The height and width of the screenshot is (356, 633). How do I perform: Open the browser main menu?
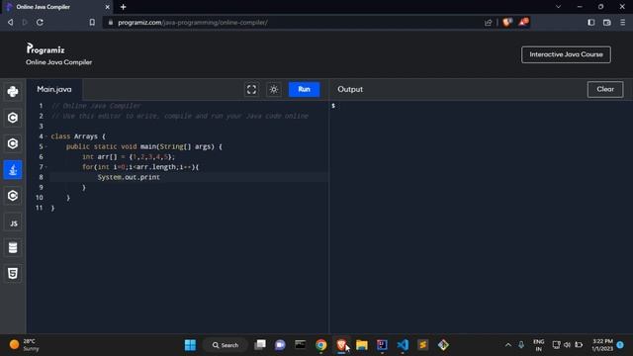click(623, 22)
